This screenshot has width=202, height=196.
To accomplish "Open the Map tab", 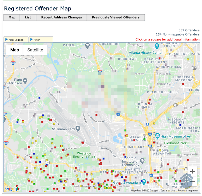I will (x=12, y=17).
